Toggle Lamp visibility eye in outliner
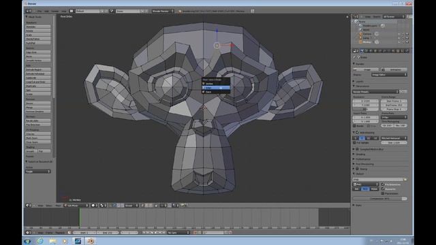The image size is (436, 245). (399, 38)
